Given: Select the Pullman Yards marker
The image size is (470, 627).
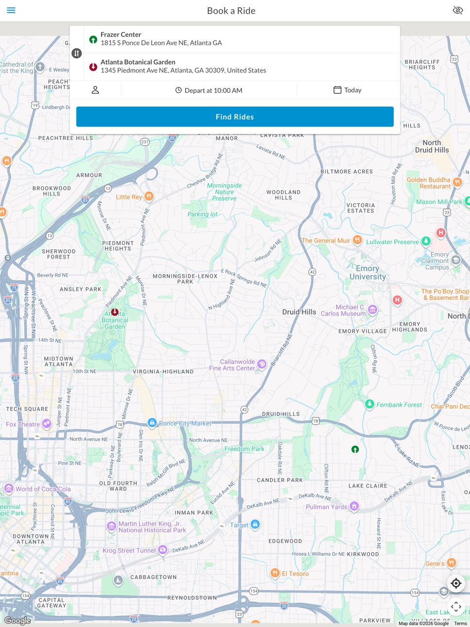Looking at the screenshot, I should click(354, 506).
